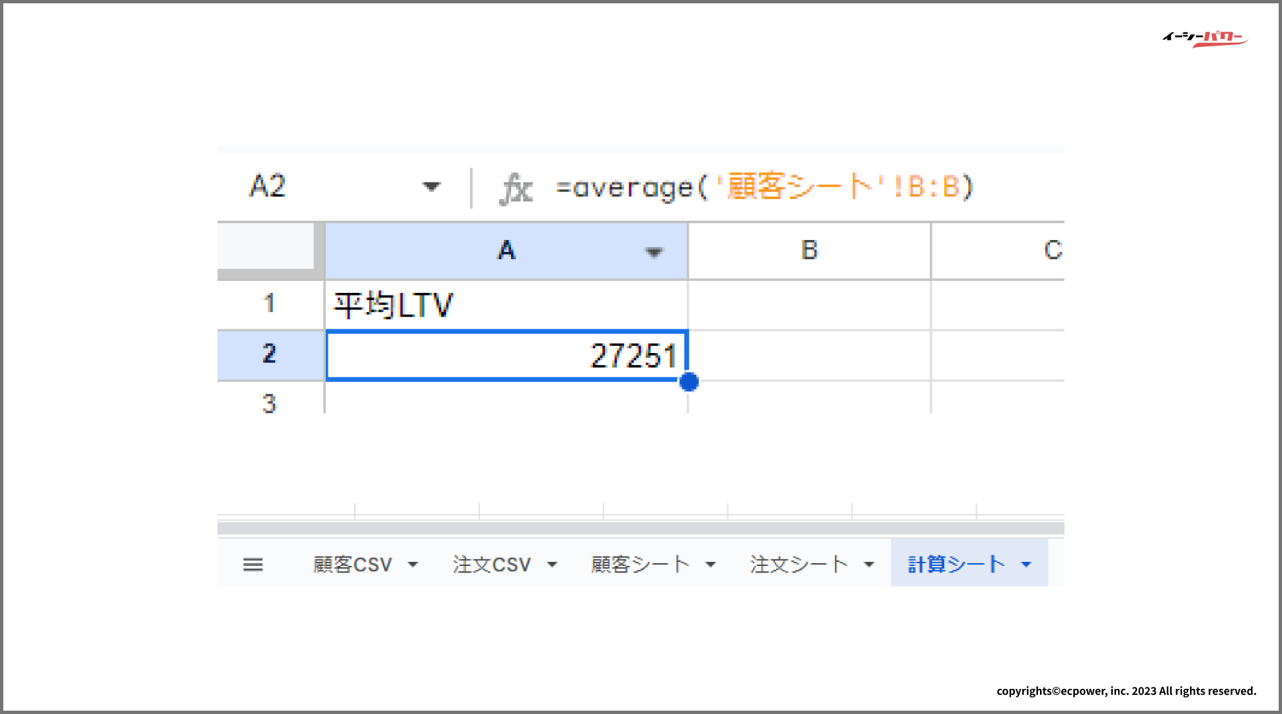Open column A header dropdown arrow
The height and width of the screenshot is (714, 1282).
654,252
